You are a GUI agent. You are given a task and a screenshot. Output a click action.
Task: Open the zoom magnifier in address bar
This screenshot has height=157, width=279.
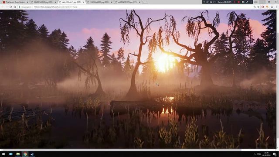tap(255, 7)
